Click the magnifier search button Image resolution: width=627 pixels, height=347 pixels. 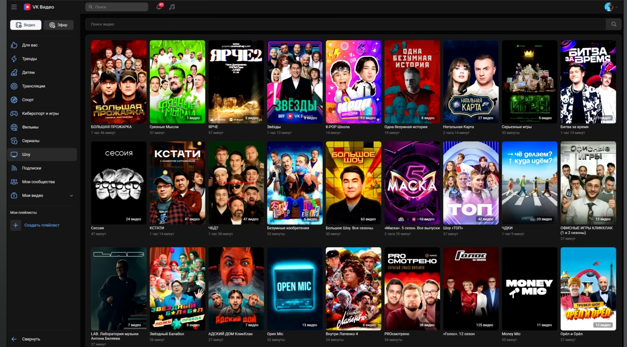(x=614, y=24)
